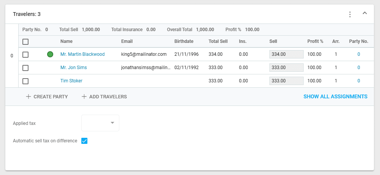The height and width of the screenshot is (175, 380).
Task: Uncheck Automatic sell tax on difference
Action: tap(84, 141)
